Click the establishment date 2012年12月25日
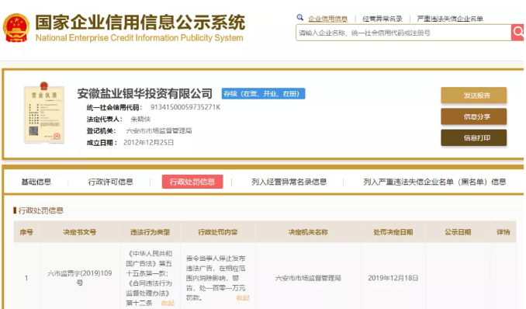Screen dimensions: 526x309 pos(149,142)
